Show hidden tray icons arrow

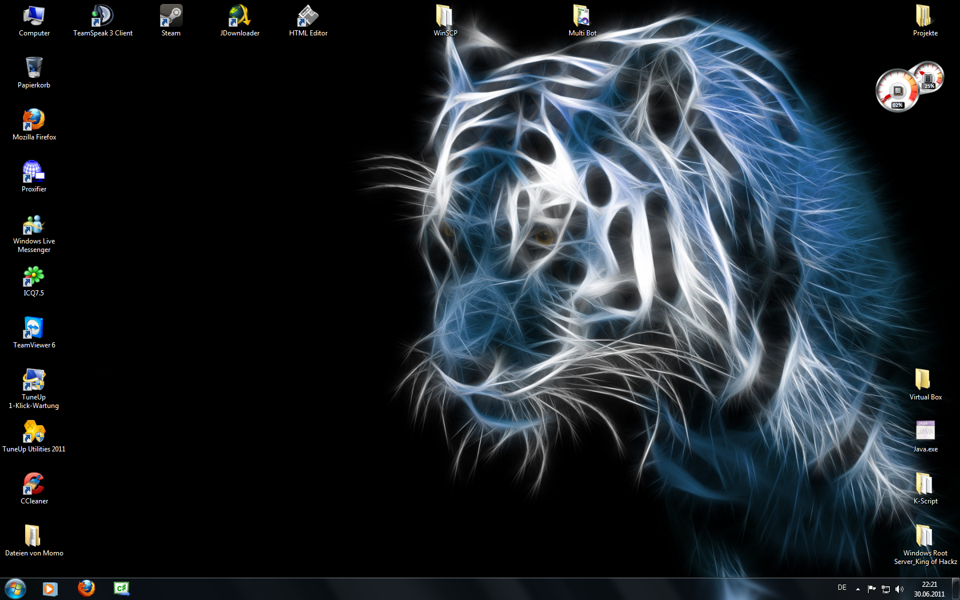(858, 589)
